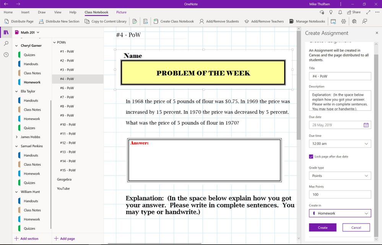Click the lightbulb tell me icon
382x245 pixels.
pos(331,12)
